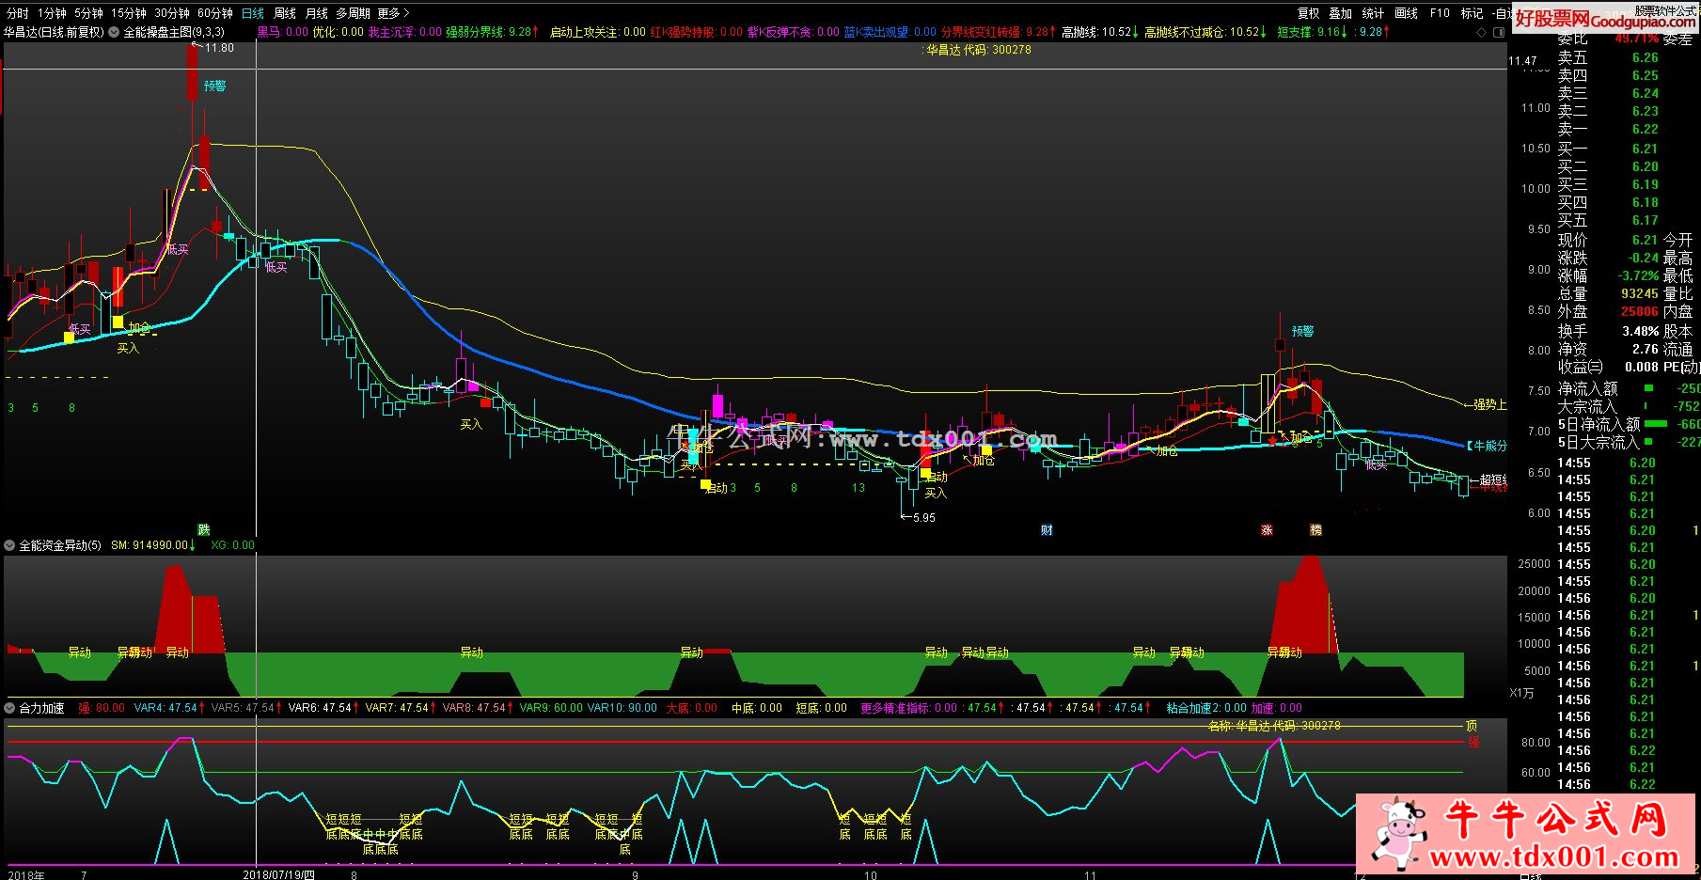1701x880 pixels.
Task: Click the 涨幅 value -3.72%
Action: coord(1638,275)
